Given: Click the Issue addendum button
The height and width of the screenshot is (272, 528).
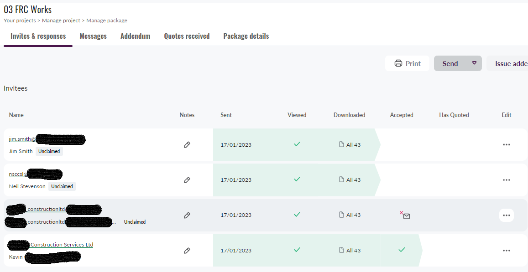Looking at the screenshot, I should pyautogui.click(x=509, y=63).
